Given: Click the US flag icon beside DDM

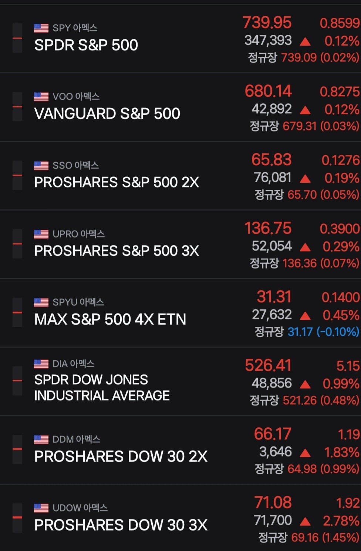Looking at the screenshot, I should click(x=41, y=439).
